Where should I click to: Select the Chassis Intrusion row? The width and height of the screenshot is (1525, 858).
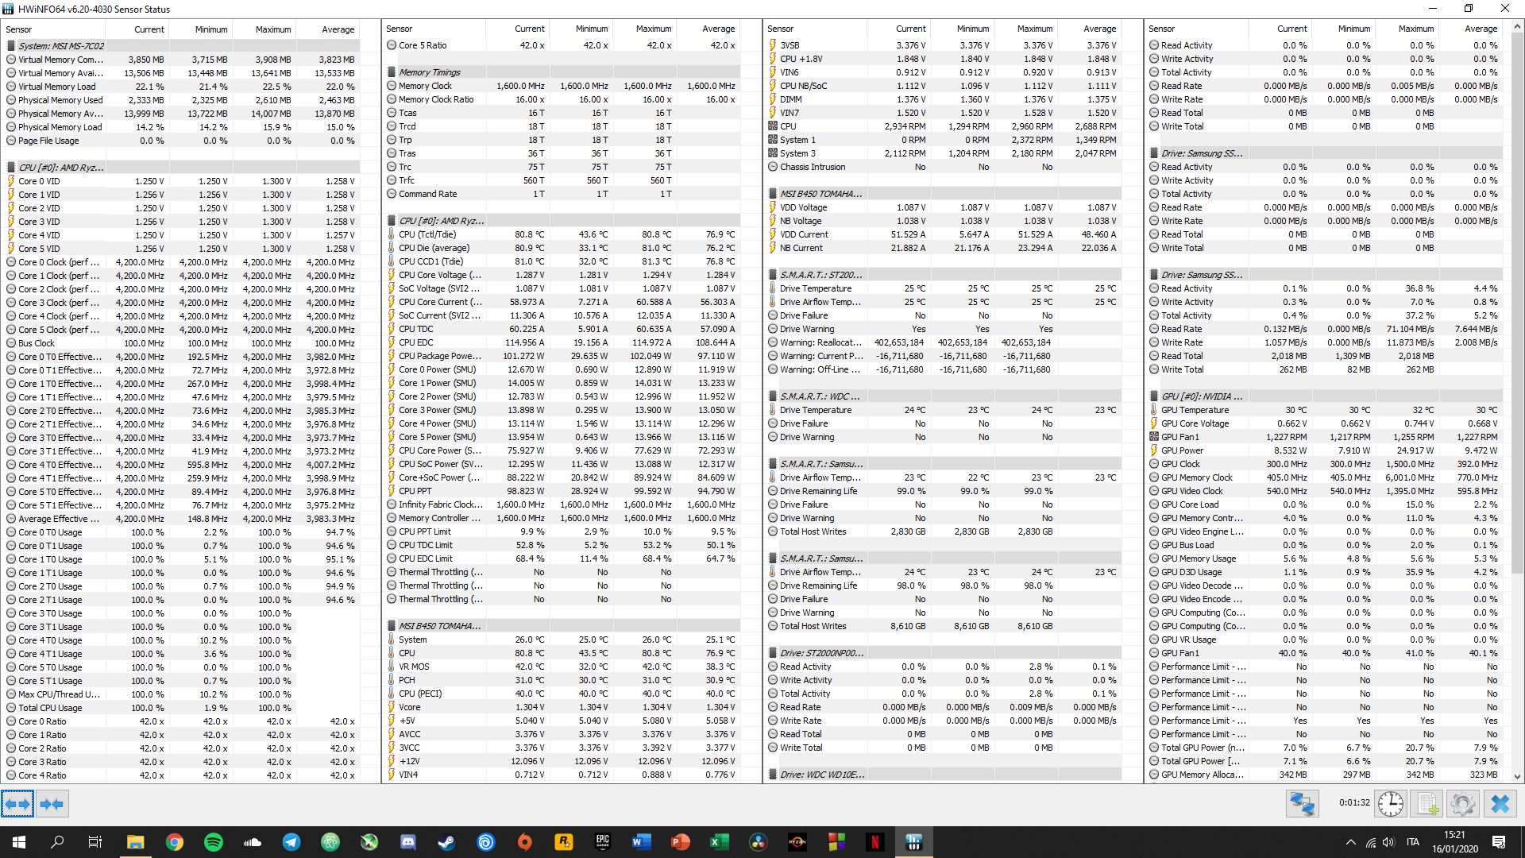(943, 167)
